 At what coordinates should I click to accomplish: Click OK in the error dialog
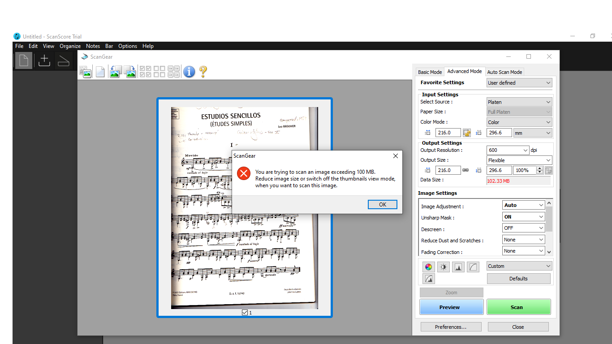tap(383, 205)
